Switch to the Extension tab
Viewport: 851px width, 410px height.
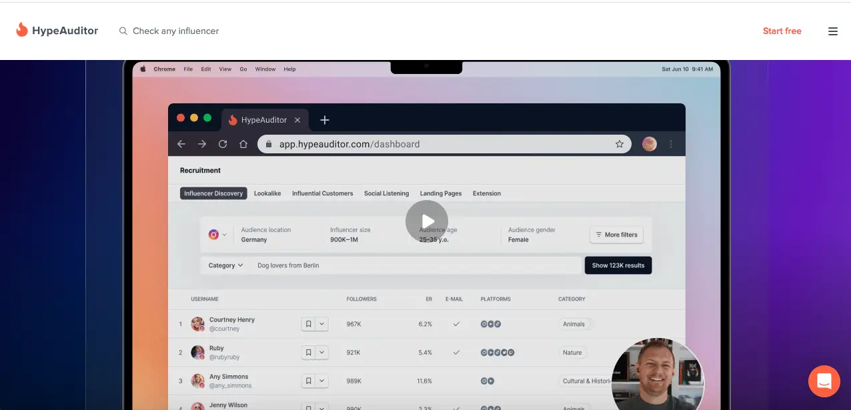coord(487,193)
